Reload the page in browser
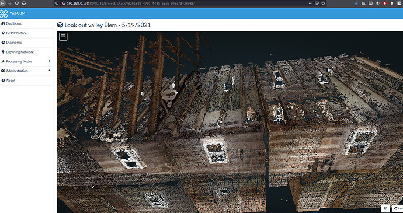This screenshot has width=403, height=213. coord(17,4)
